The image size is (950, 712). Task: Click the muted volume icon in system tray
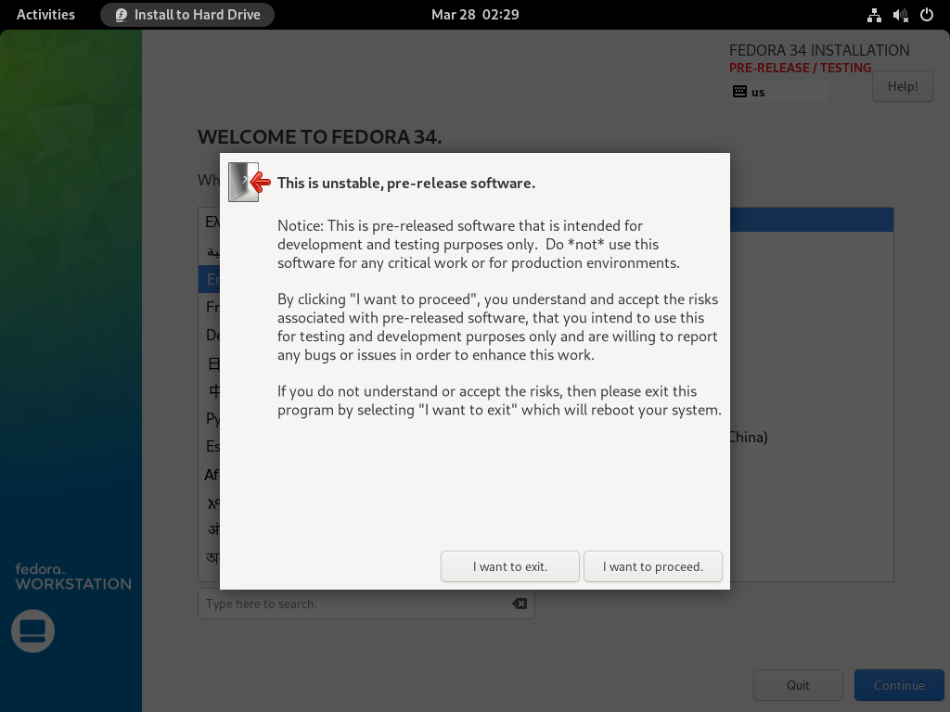[x=898, y=15]
